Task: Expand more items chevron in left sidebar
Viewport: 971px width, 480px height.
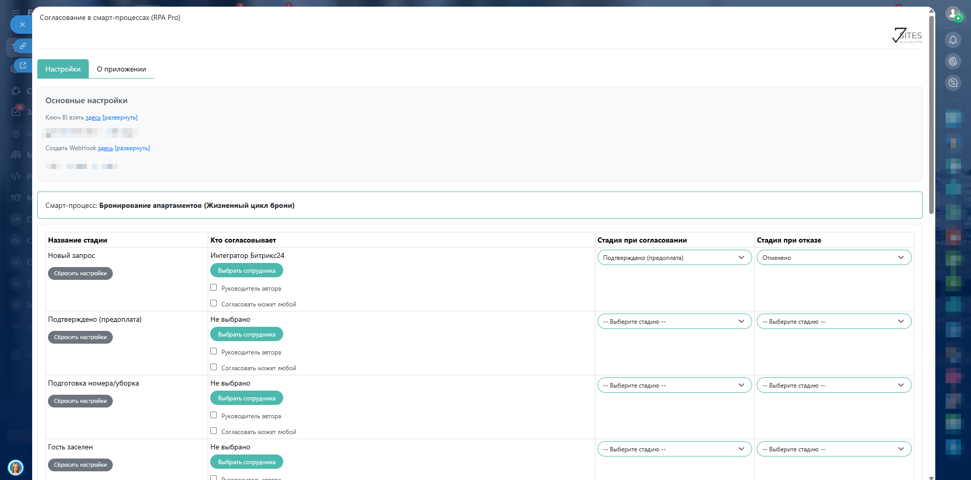Action: coord(16,327)
